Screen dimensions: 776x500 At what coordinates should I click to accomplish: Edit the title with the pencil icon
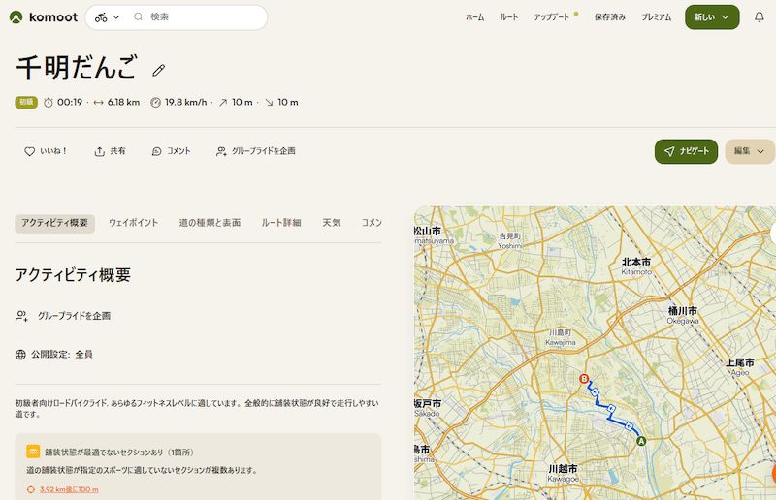click(158, 70)
